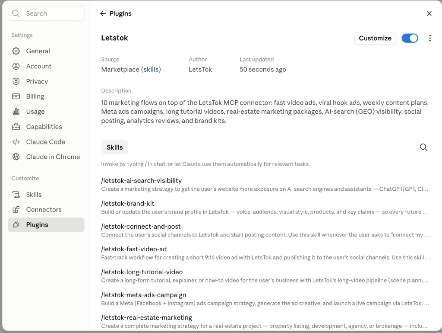Click the Capabilities briefcase icon
The image size is (442, 333).
(x=16, y=127)
